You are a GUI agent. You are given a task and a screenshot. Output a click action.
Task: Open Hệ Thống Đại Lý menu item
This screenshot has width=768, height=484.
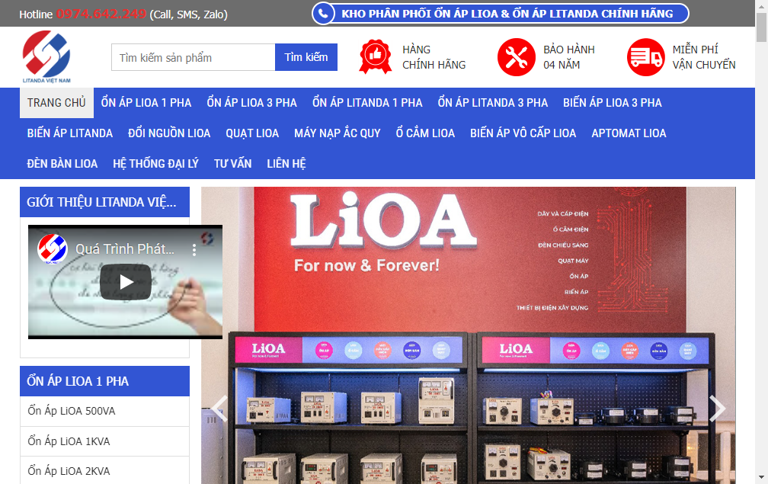pyautogui.click(x=155, y=164)
